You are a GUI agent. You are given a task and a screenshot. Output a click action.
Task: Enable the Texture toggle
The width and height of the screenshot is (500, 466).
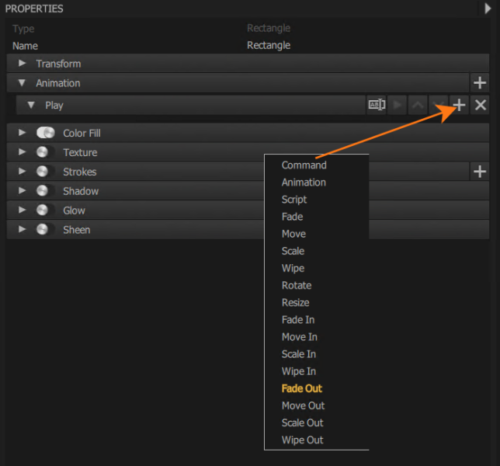[46, 152]
